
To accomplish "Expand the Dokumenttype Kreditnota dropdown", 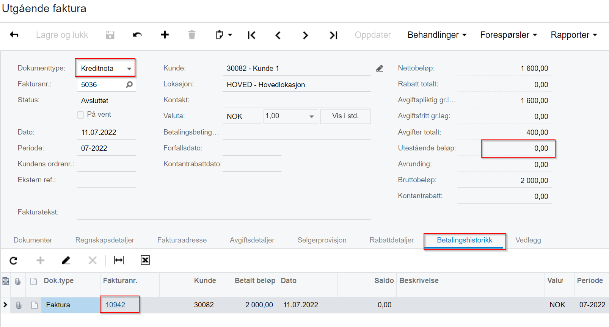I will point(129,69).
